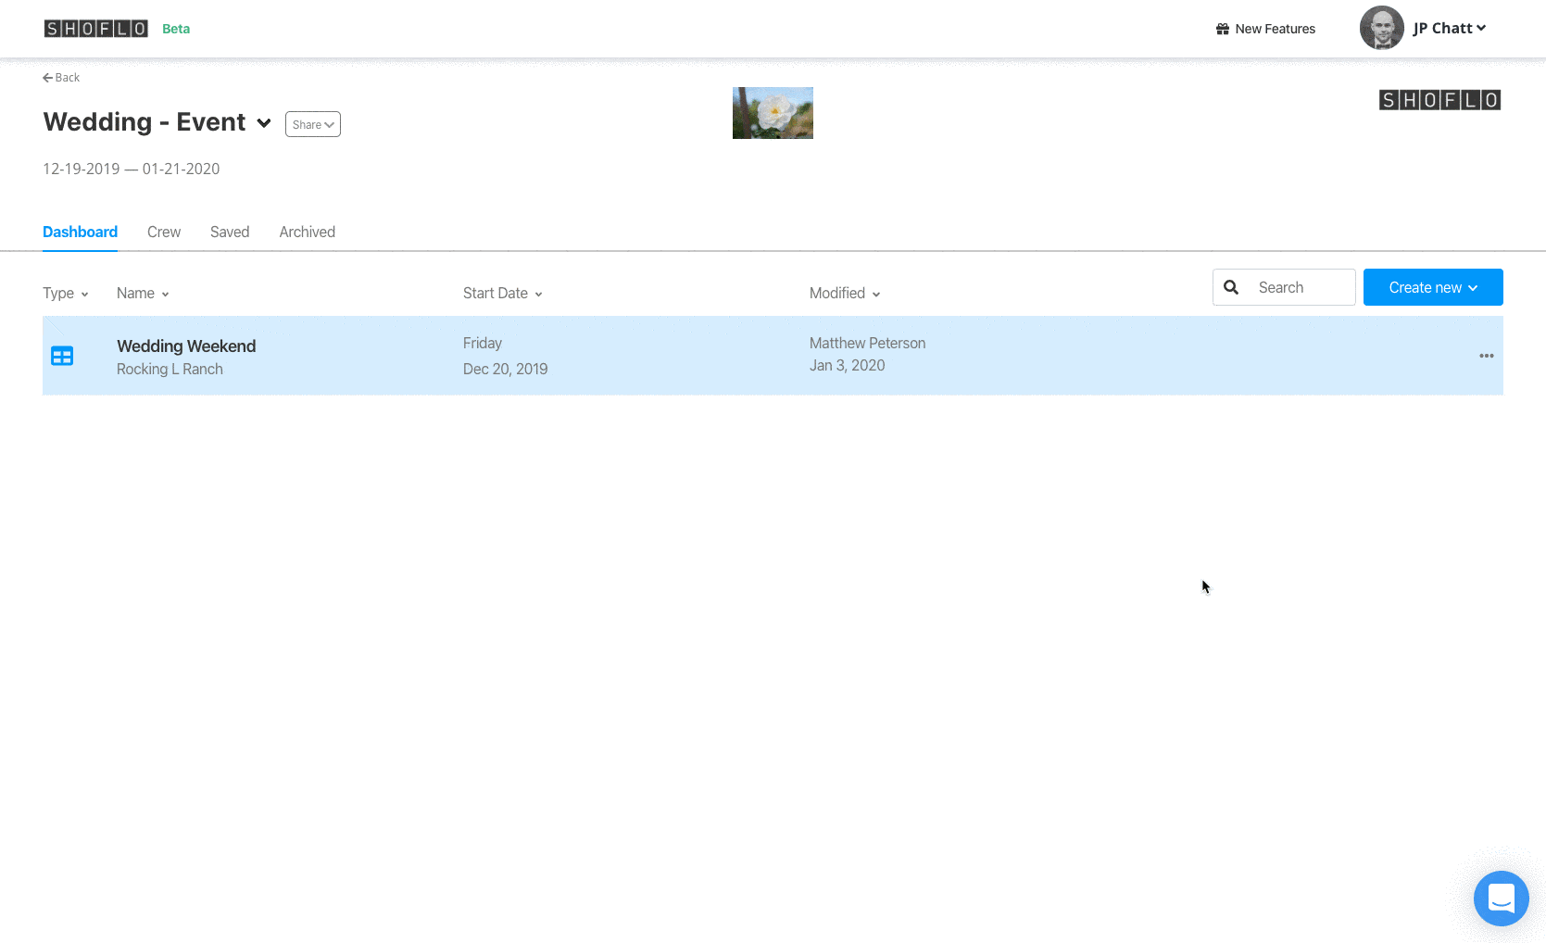Expand the Wedding - Event title dropdown
This screenshot has width=1546, height=943.
[x=264, y=123]
